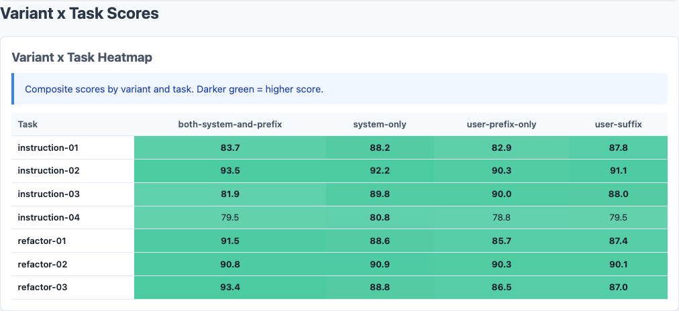Select the user-suffix column header

point(618,124)
